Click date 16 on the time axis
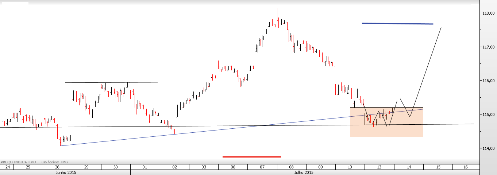Viewport: 497px width, 175px height. (465, 167)
